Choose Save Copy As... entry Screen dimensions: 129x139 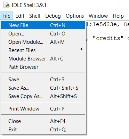[43, 96]
